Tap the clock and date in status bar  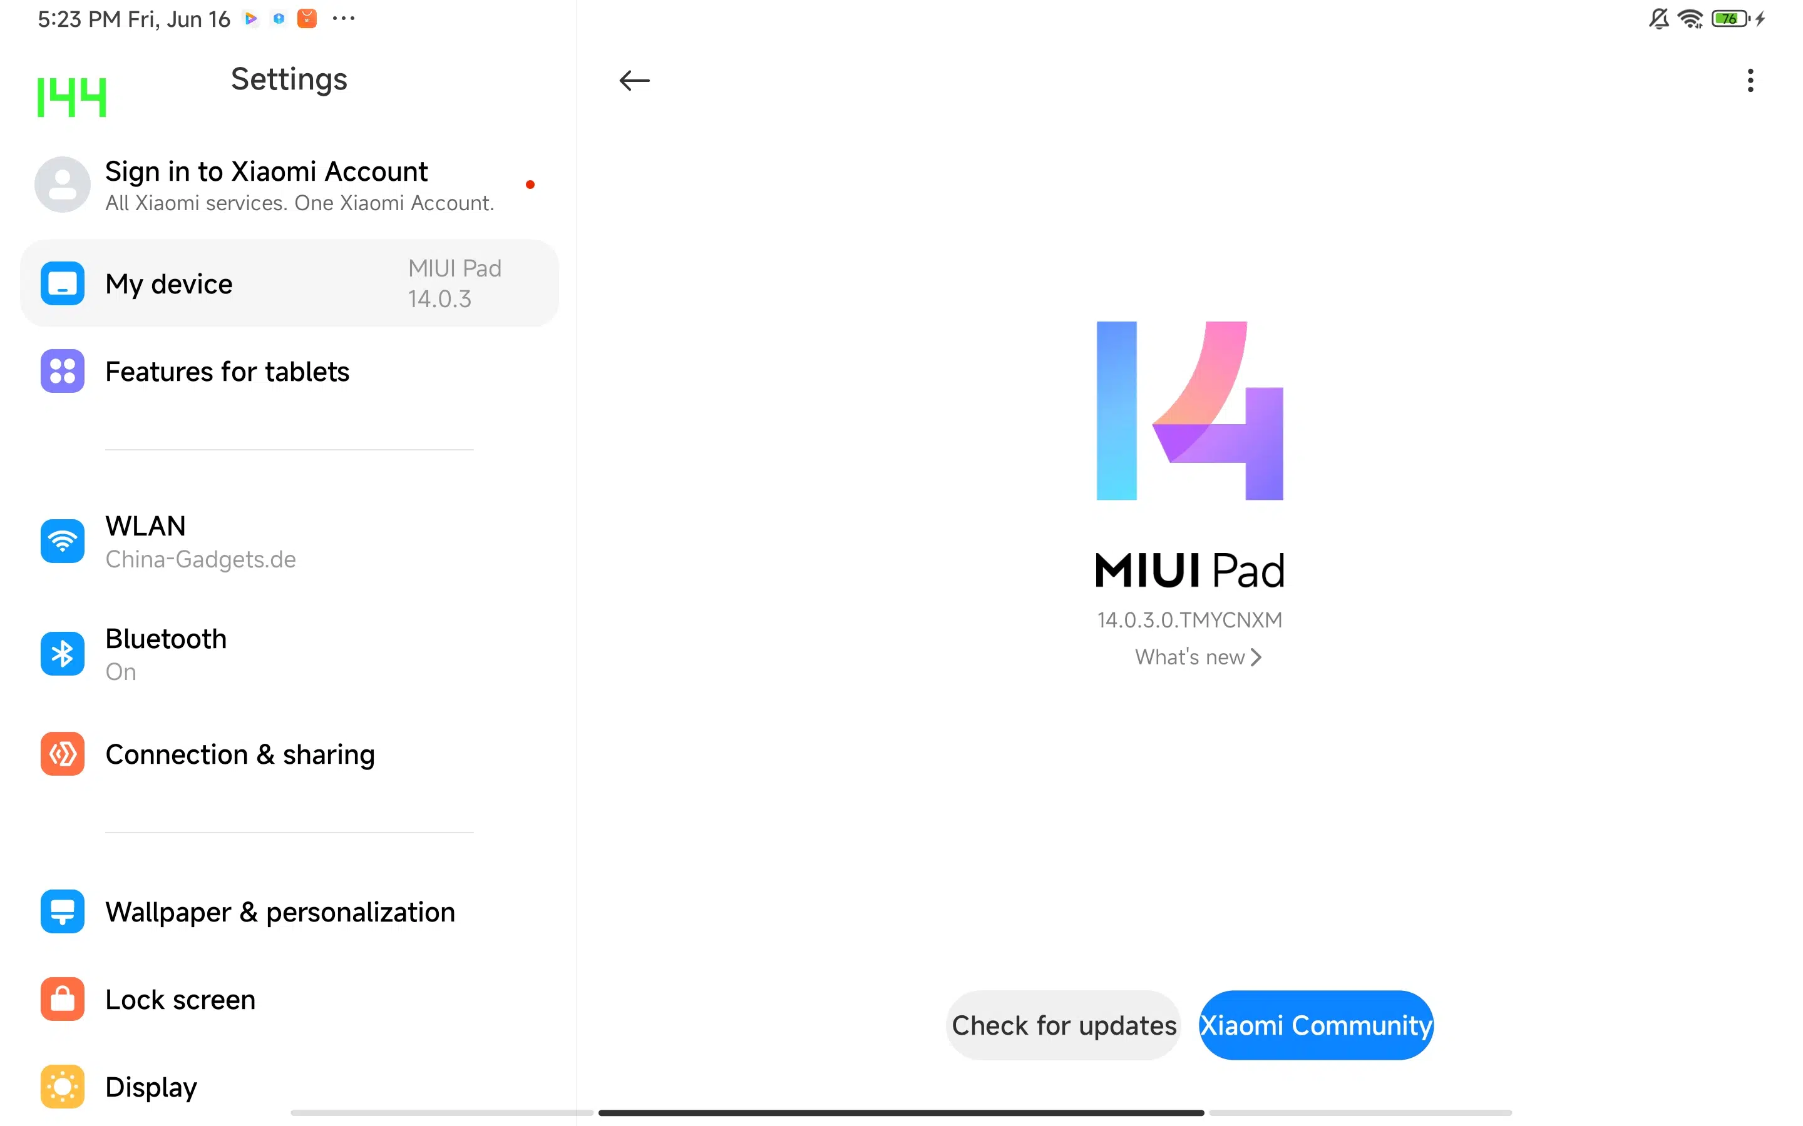click(134, 19)
